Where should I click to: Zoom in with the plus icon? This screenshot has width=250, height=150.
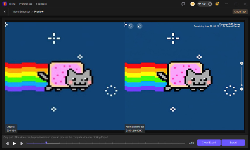[242, 63]
